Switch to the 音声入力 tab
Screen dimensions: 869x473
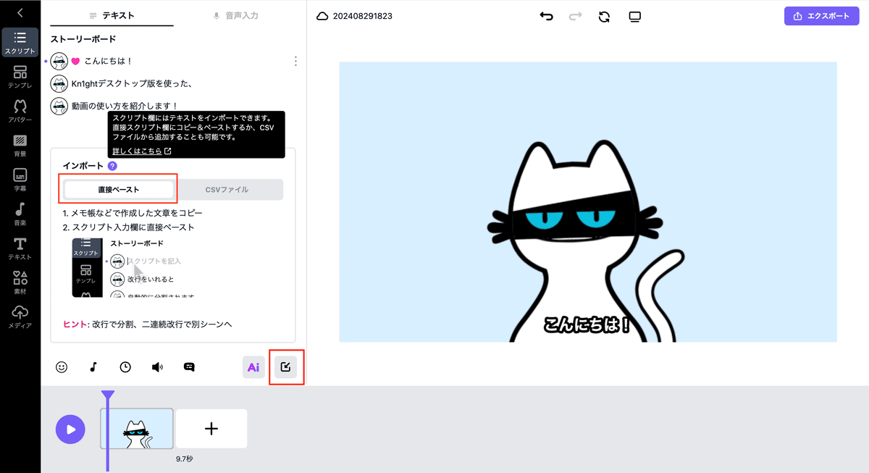pyautogui.click(x=235, y=15)
